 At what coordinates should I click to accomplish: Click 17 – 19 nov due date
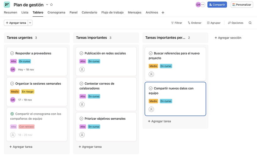click(25, 100)
